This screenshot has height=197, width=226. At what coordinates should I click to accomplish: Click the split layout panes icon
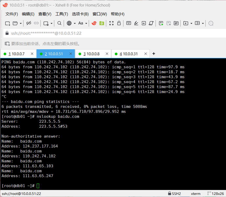(197, 23)
